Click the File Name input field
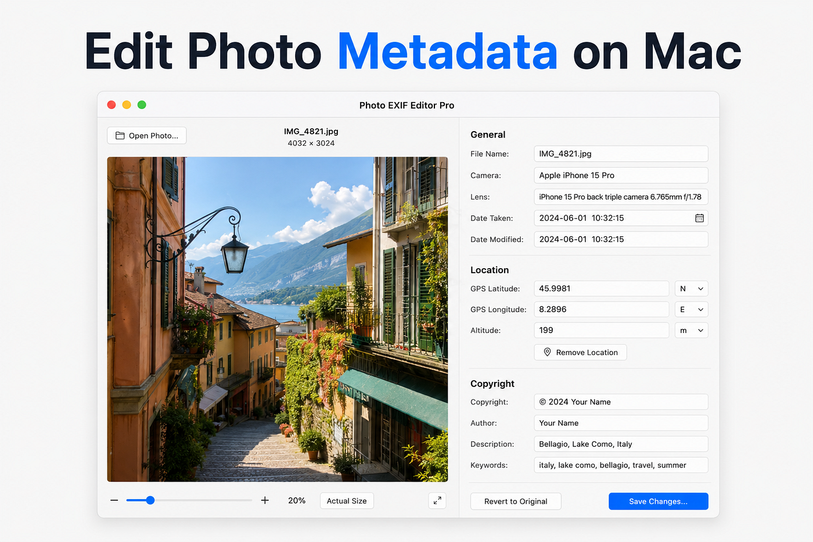Viewport: 813px width, 542px height. pos(621,154)
